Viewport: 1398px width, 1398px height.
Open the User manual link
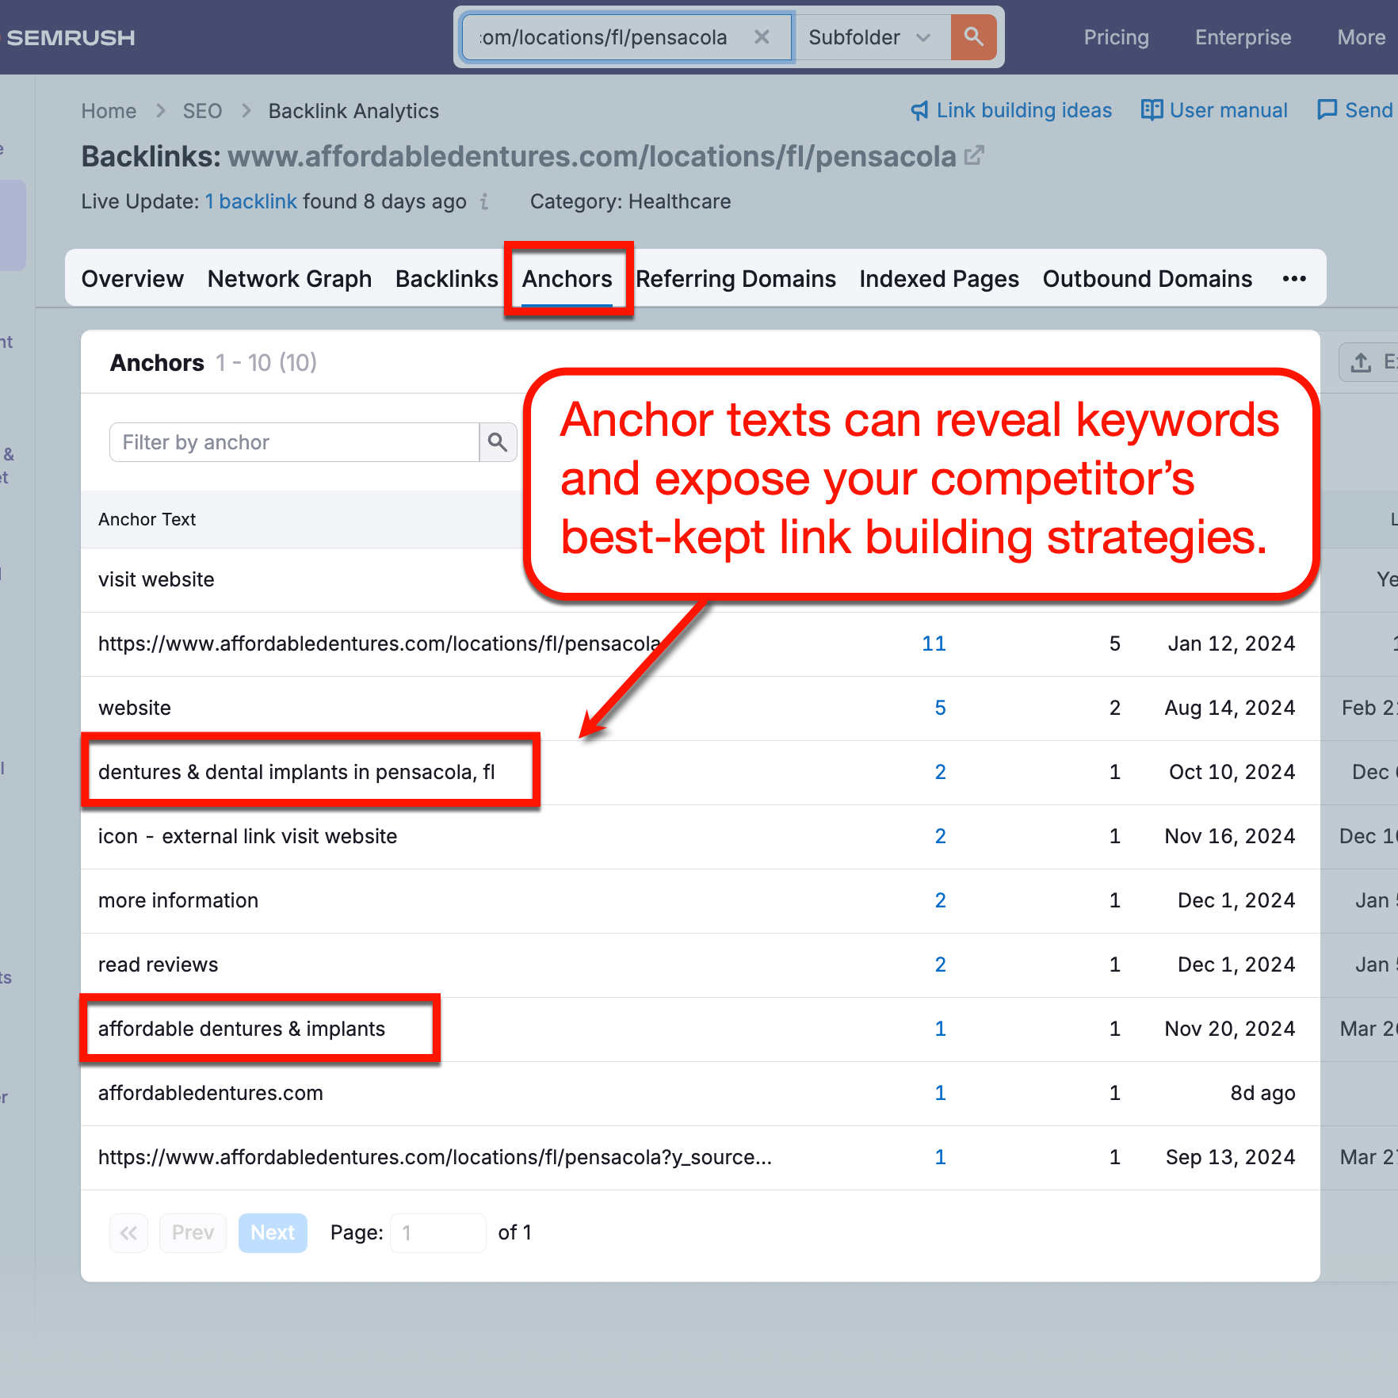pos(1214,110)
